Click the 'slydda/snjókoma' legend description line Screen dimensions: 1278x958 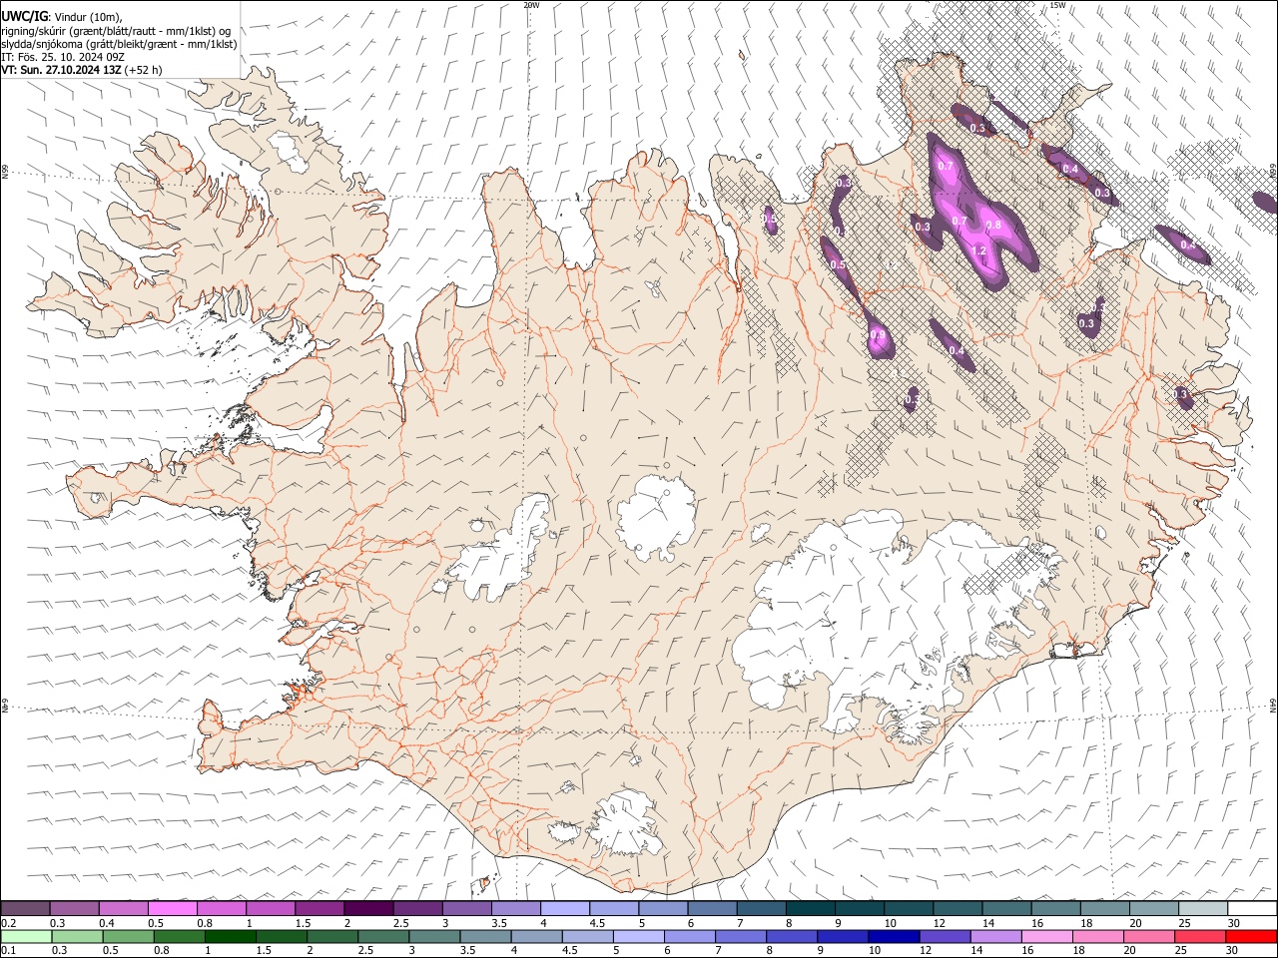click(x=120, y=44)
